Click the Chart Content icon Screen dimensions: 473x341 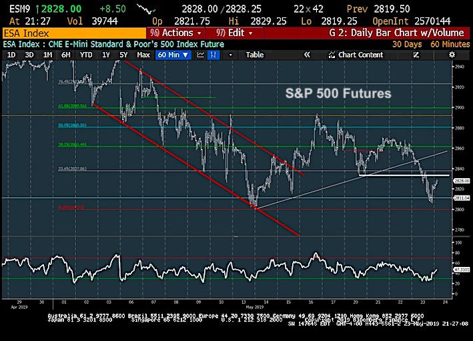point(332,55)
